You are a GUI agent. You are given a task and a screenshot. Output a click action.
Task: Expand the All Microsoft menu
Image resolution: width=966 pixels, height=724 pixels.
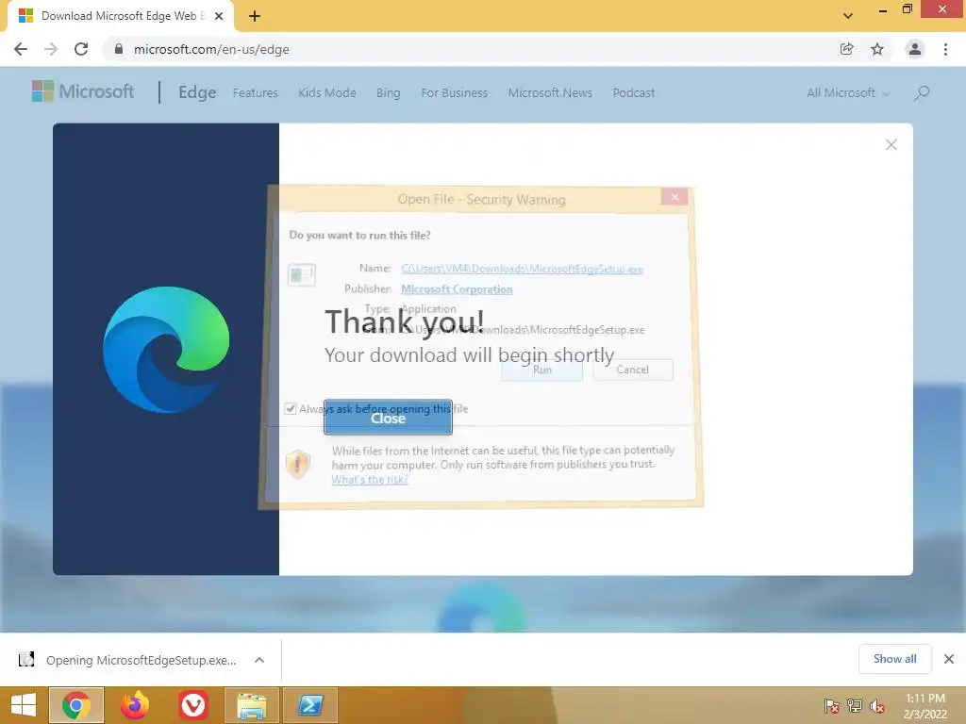pyautogui.click(x=848, y=93)
